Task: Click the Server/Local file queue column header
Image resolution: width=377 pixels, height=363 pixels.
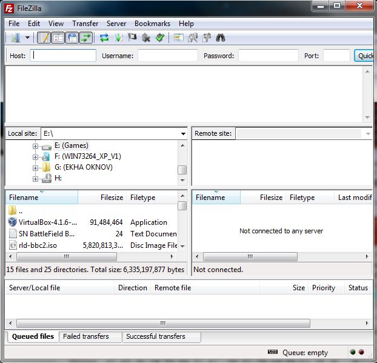Action: click(59, 288)
